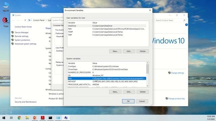Close the Environment Variables dialog
Image resolution: width=216 pixels, height=121 pixels.
(x=150, y=10)
